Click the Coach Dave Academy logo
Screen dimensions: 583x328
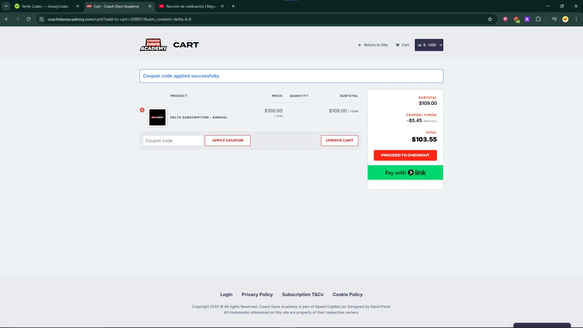coord(153,45)
